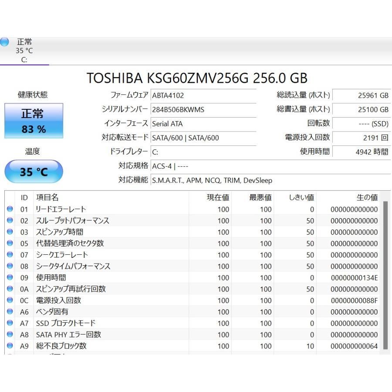
Task: Click the blue status dot for row 02
Action: point(10,220)
